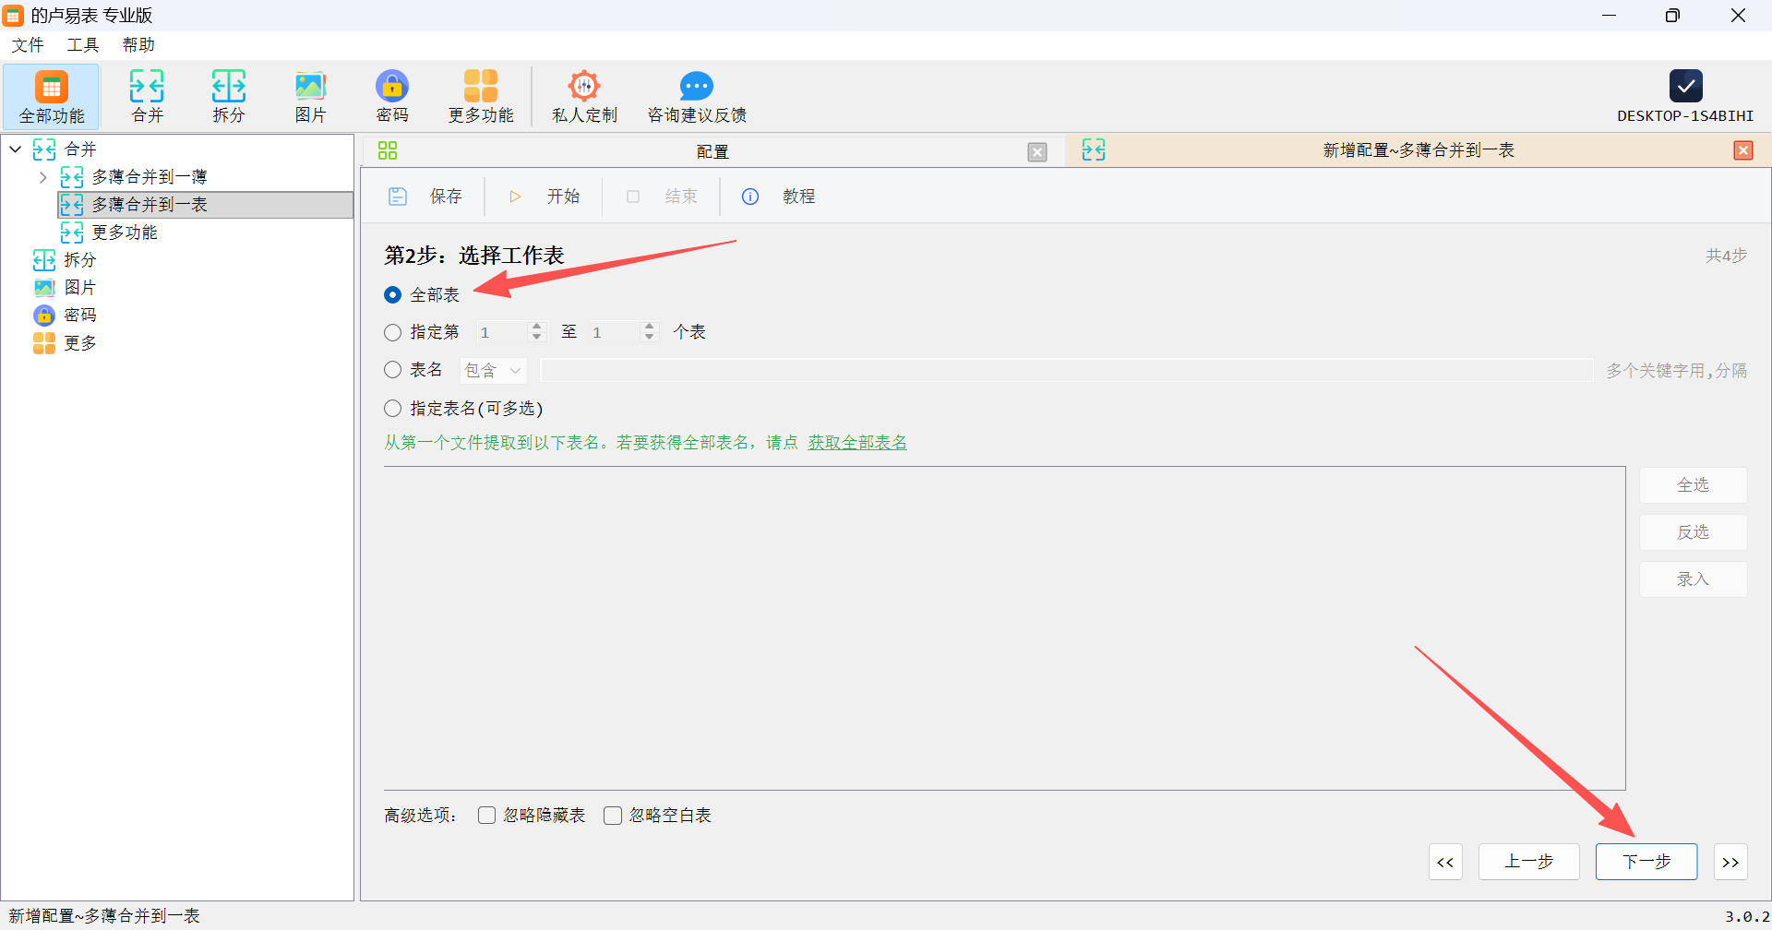Switch to 新增配置~多薄合并到一表 tab
Screen dimensions: 1772x930
tap(1419, 150)
